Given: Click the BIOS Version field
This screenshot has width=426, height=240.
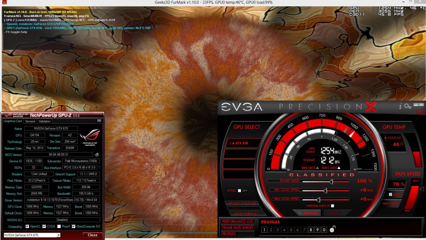Looking at the screenshot, I should click(x=58, y=155).
